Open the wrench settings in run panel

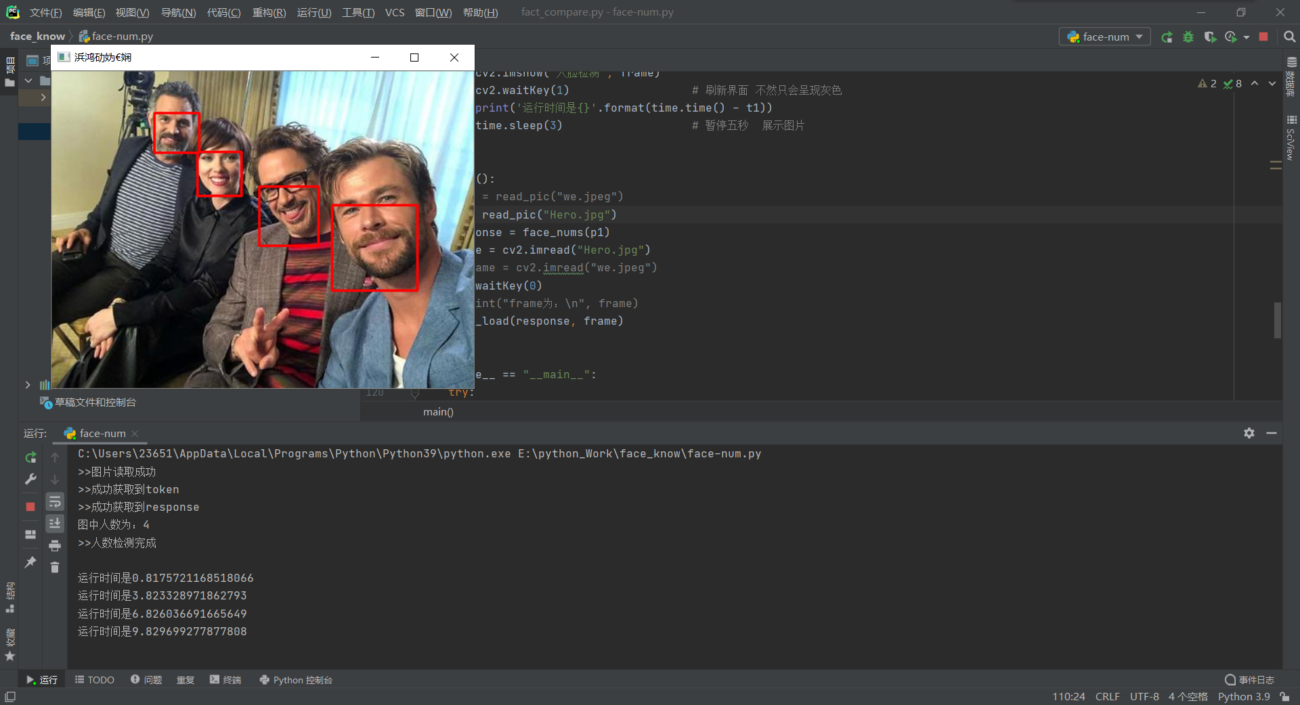(x=30, y=479)
